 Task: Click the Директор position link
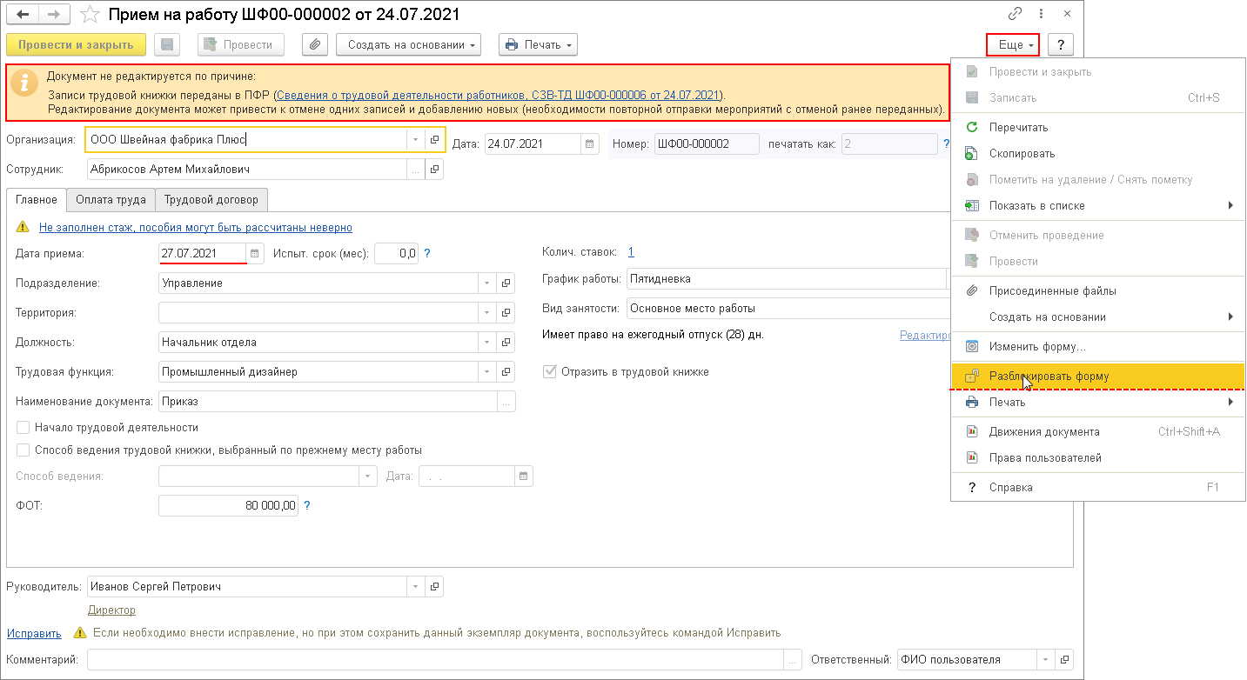111,610
